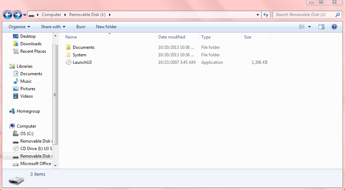Click the 3 items status text

pyautogui.click(x=37, y=174)
